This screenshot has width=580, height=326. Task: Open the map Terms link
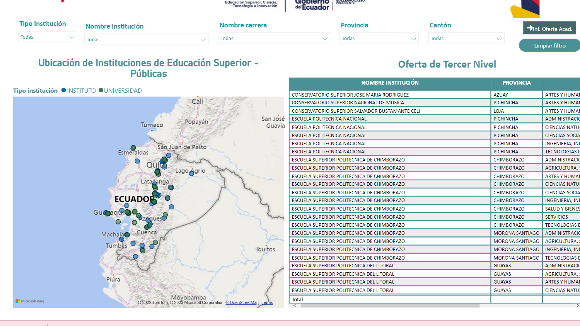tap(267, 303)
